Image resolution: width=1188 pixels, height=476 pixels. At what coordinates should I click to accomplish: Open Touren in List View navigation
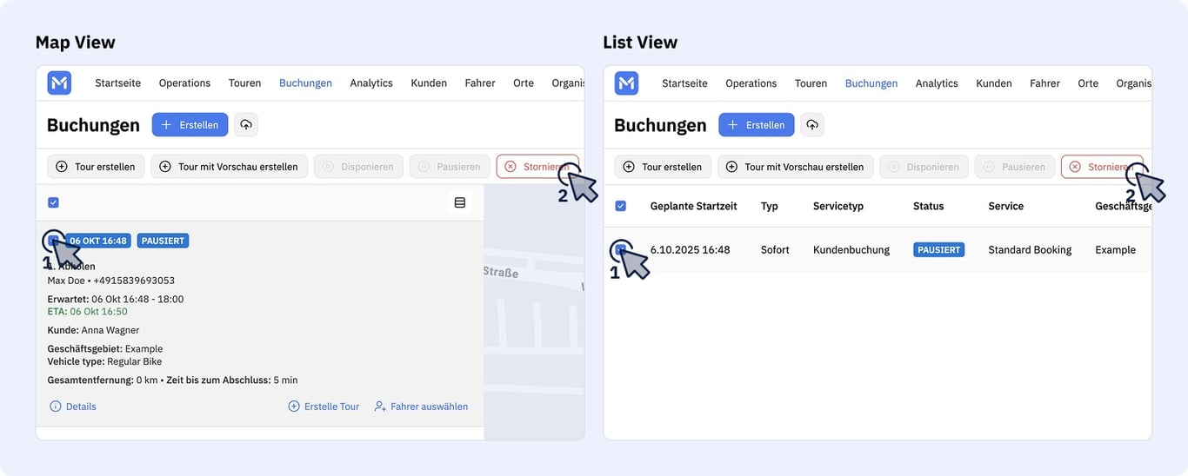(x=811, y=83)
